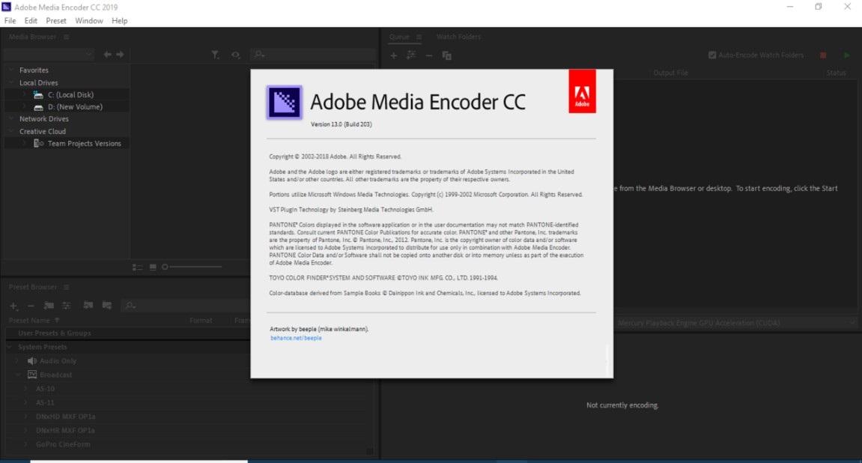Delete preset with the minus icon
Screen dimensions: 862x463
[x=31, y=306]
